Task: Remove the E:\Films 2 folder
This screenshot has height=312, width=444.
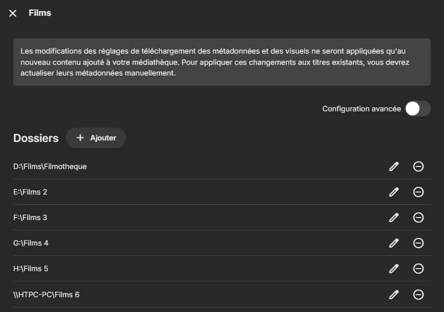Action: pos(418,192)
